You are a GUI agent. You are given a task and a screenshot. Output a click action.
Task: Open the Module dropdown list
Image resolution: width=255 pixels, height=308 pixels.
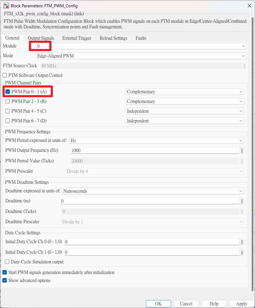click(x=244, y=46)
